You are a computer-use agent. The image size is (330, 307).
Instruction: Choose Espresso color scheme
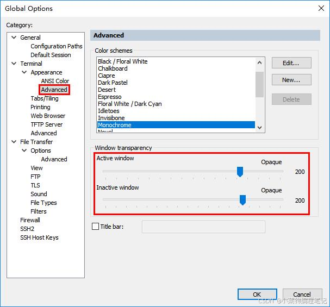coord(176,97)
